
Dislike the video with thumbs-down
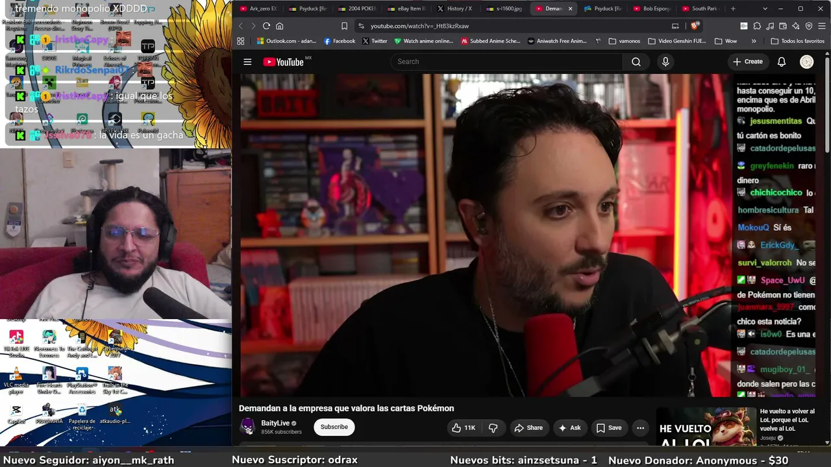click(493, 427)
